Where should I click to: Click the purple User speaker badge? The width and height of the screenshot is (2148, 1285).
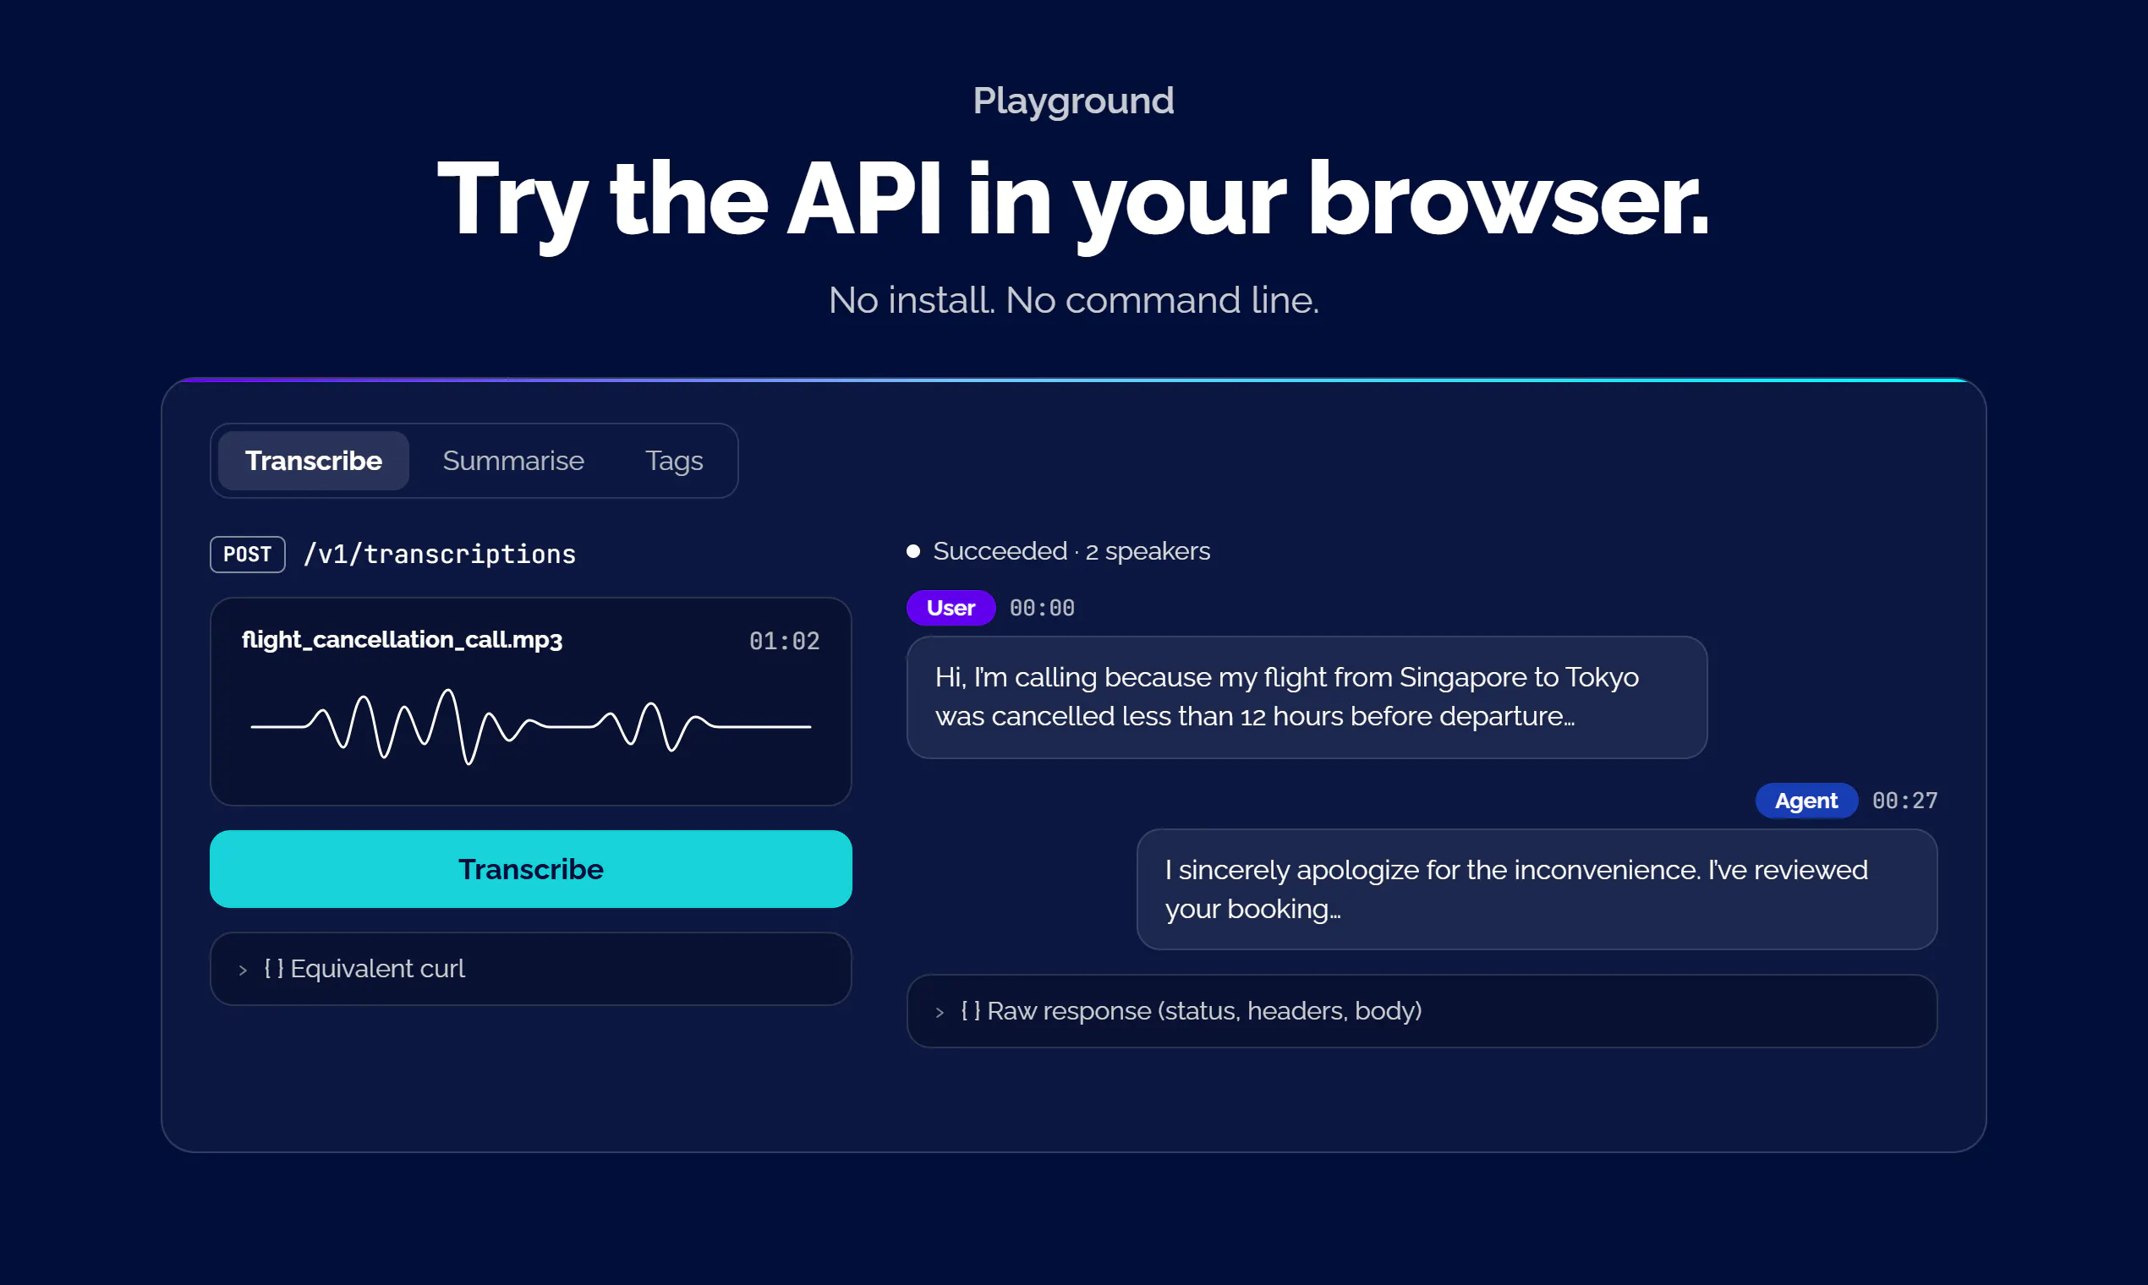(x=951, y=608)
